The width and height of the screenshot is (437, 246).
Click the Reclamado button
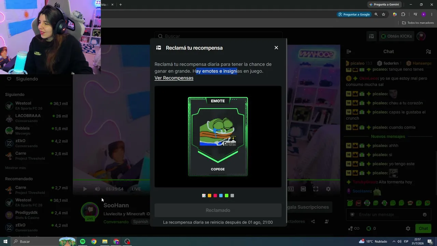pyautogui.click(x=218, y=210)
